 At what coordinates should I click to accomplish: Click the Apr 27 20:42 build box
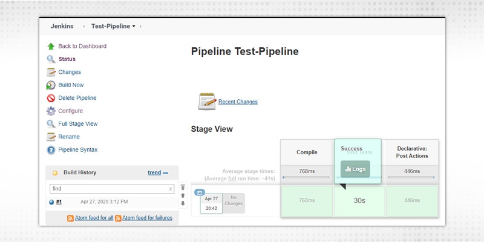[211, 203]
